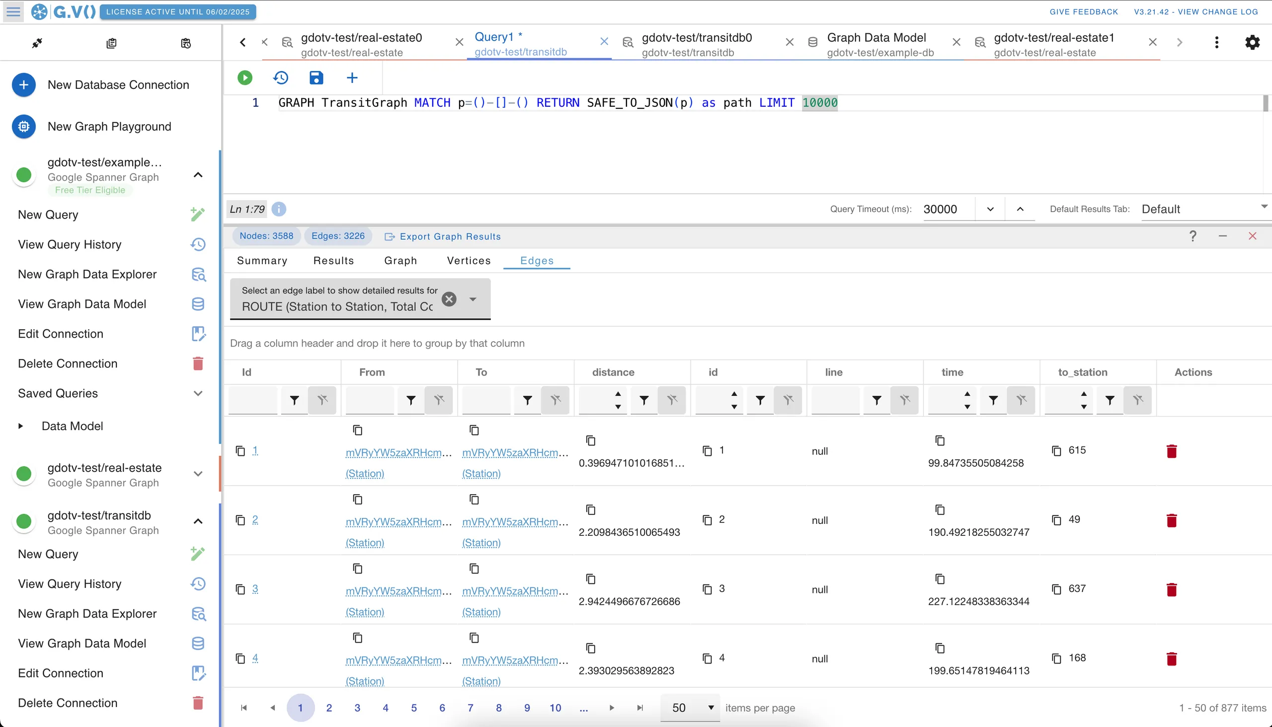Save the current query
The height and width of the screenshot is (727, 1272).
pos(316,77)
